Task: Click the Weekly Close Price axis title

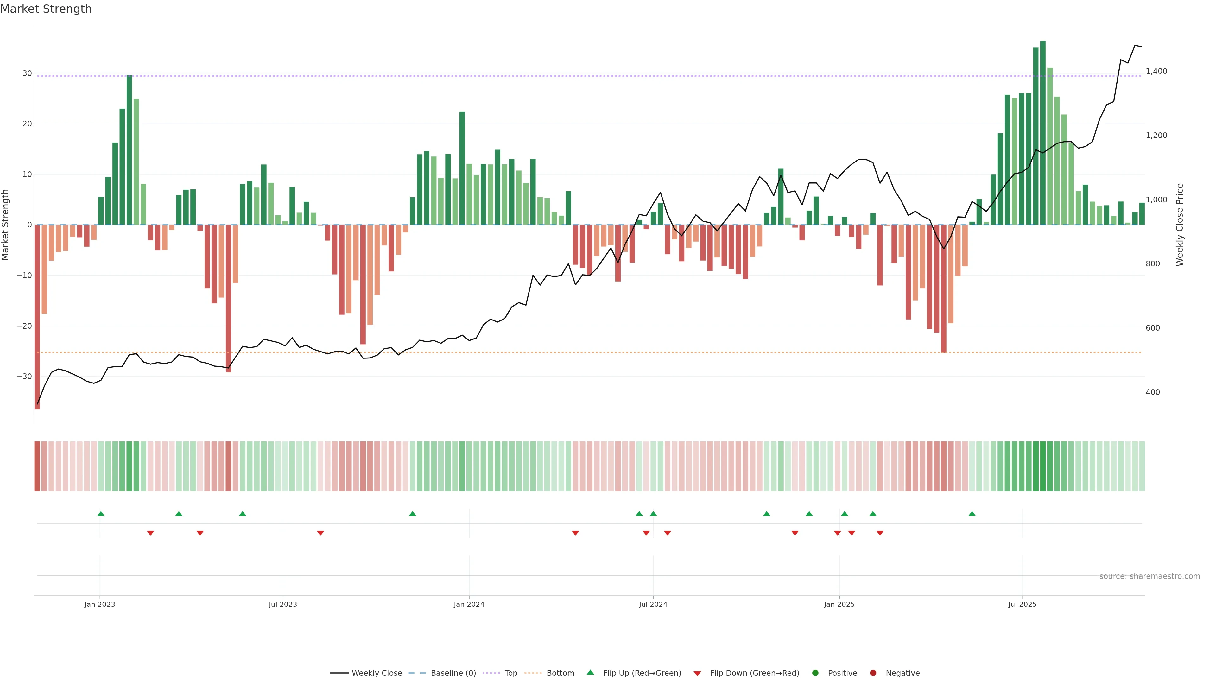Action: tap(1180, 225)
